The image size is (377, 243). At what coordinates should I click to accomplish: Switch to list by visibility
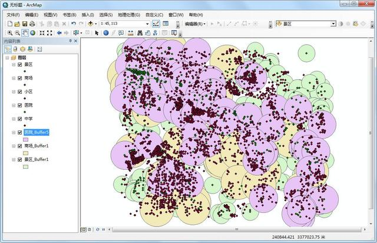point(22,49)
